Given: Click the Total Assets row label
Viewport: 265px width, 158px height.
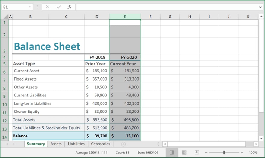Looking at the screenshot, I should 24,120.
